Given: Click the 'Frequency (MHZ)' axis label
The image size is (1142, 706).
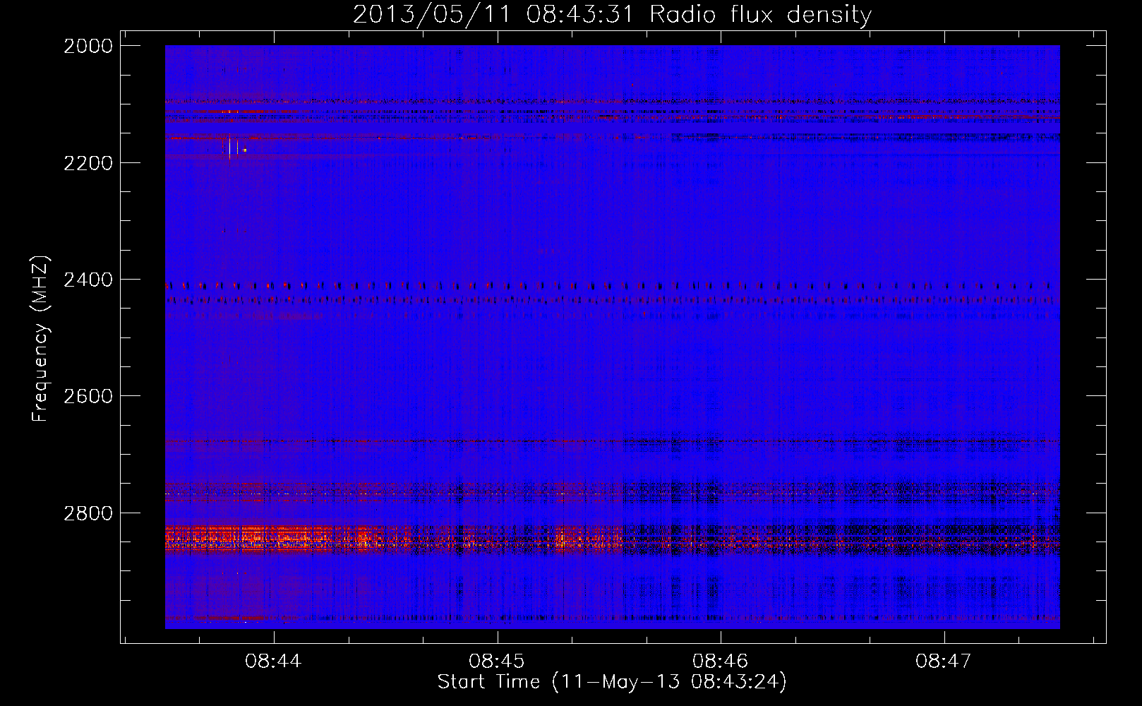Looking at the screenshot, I should (x=40, y=339).
